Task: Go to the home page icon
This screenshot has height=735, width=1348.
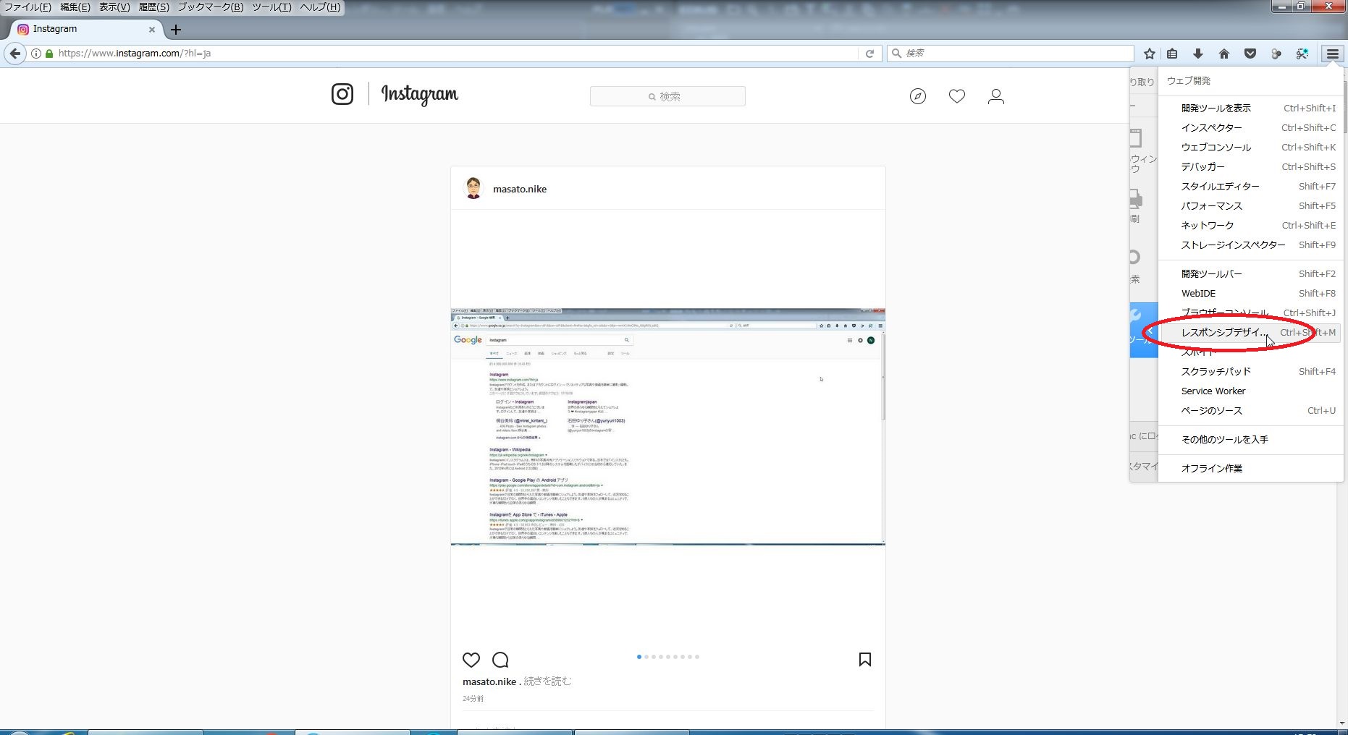Action: tap(1224, 54)
